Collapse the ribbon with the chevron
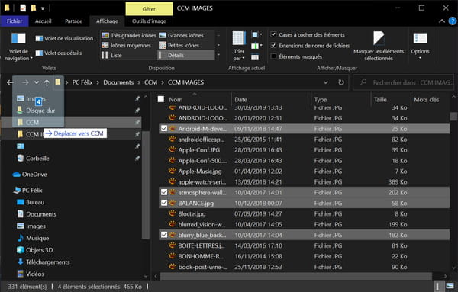Image resolution: width=458 pixels, height=292 pixels. 442,21
